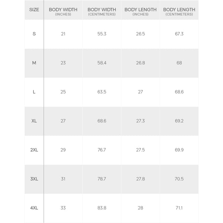Click the M size row label

click(x=34, y=63)
